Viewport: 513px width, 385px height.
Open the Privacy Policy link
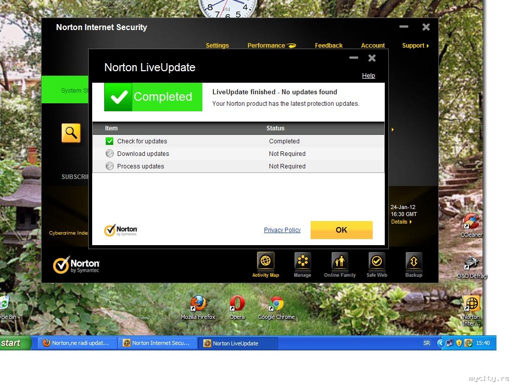pyautogui.click(x=282, y=230)
